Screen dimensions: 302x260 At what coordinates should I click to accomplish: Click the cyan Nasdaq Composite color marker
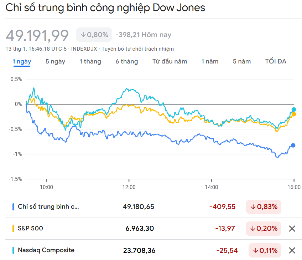tap(13, 250)
